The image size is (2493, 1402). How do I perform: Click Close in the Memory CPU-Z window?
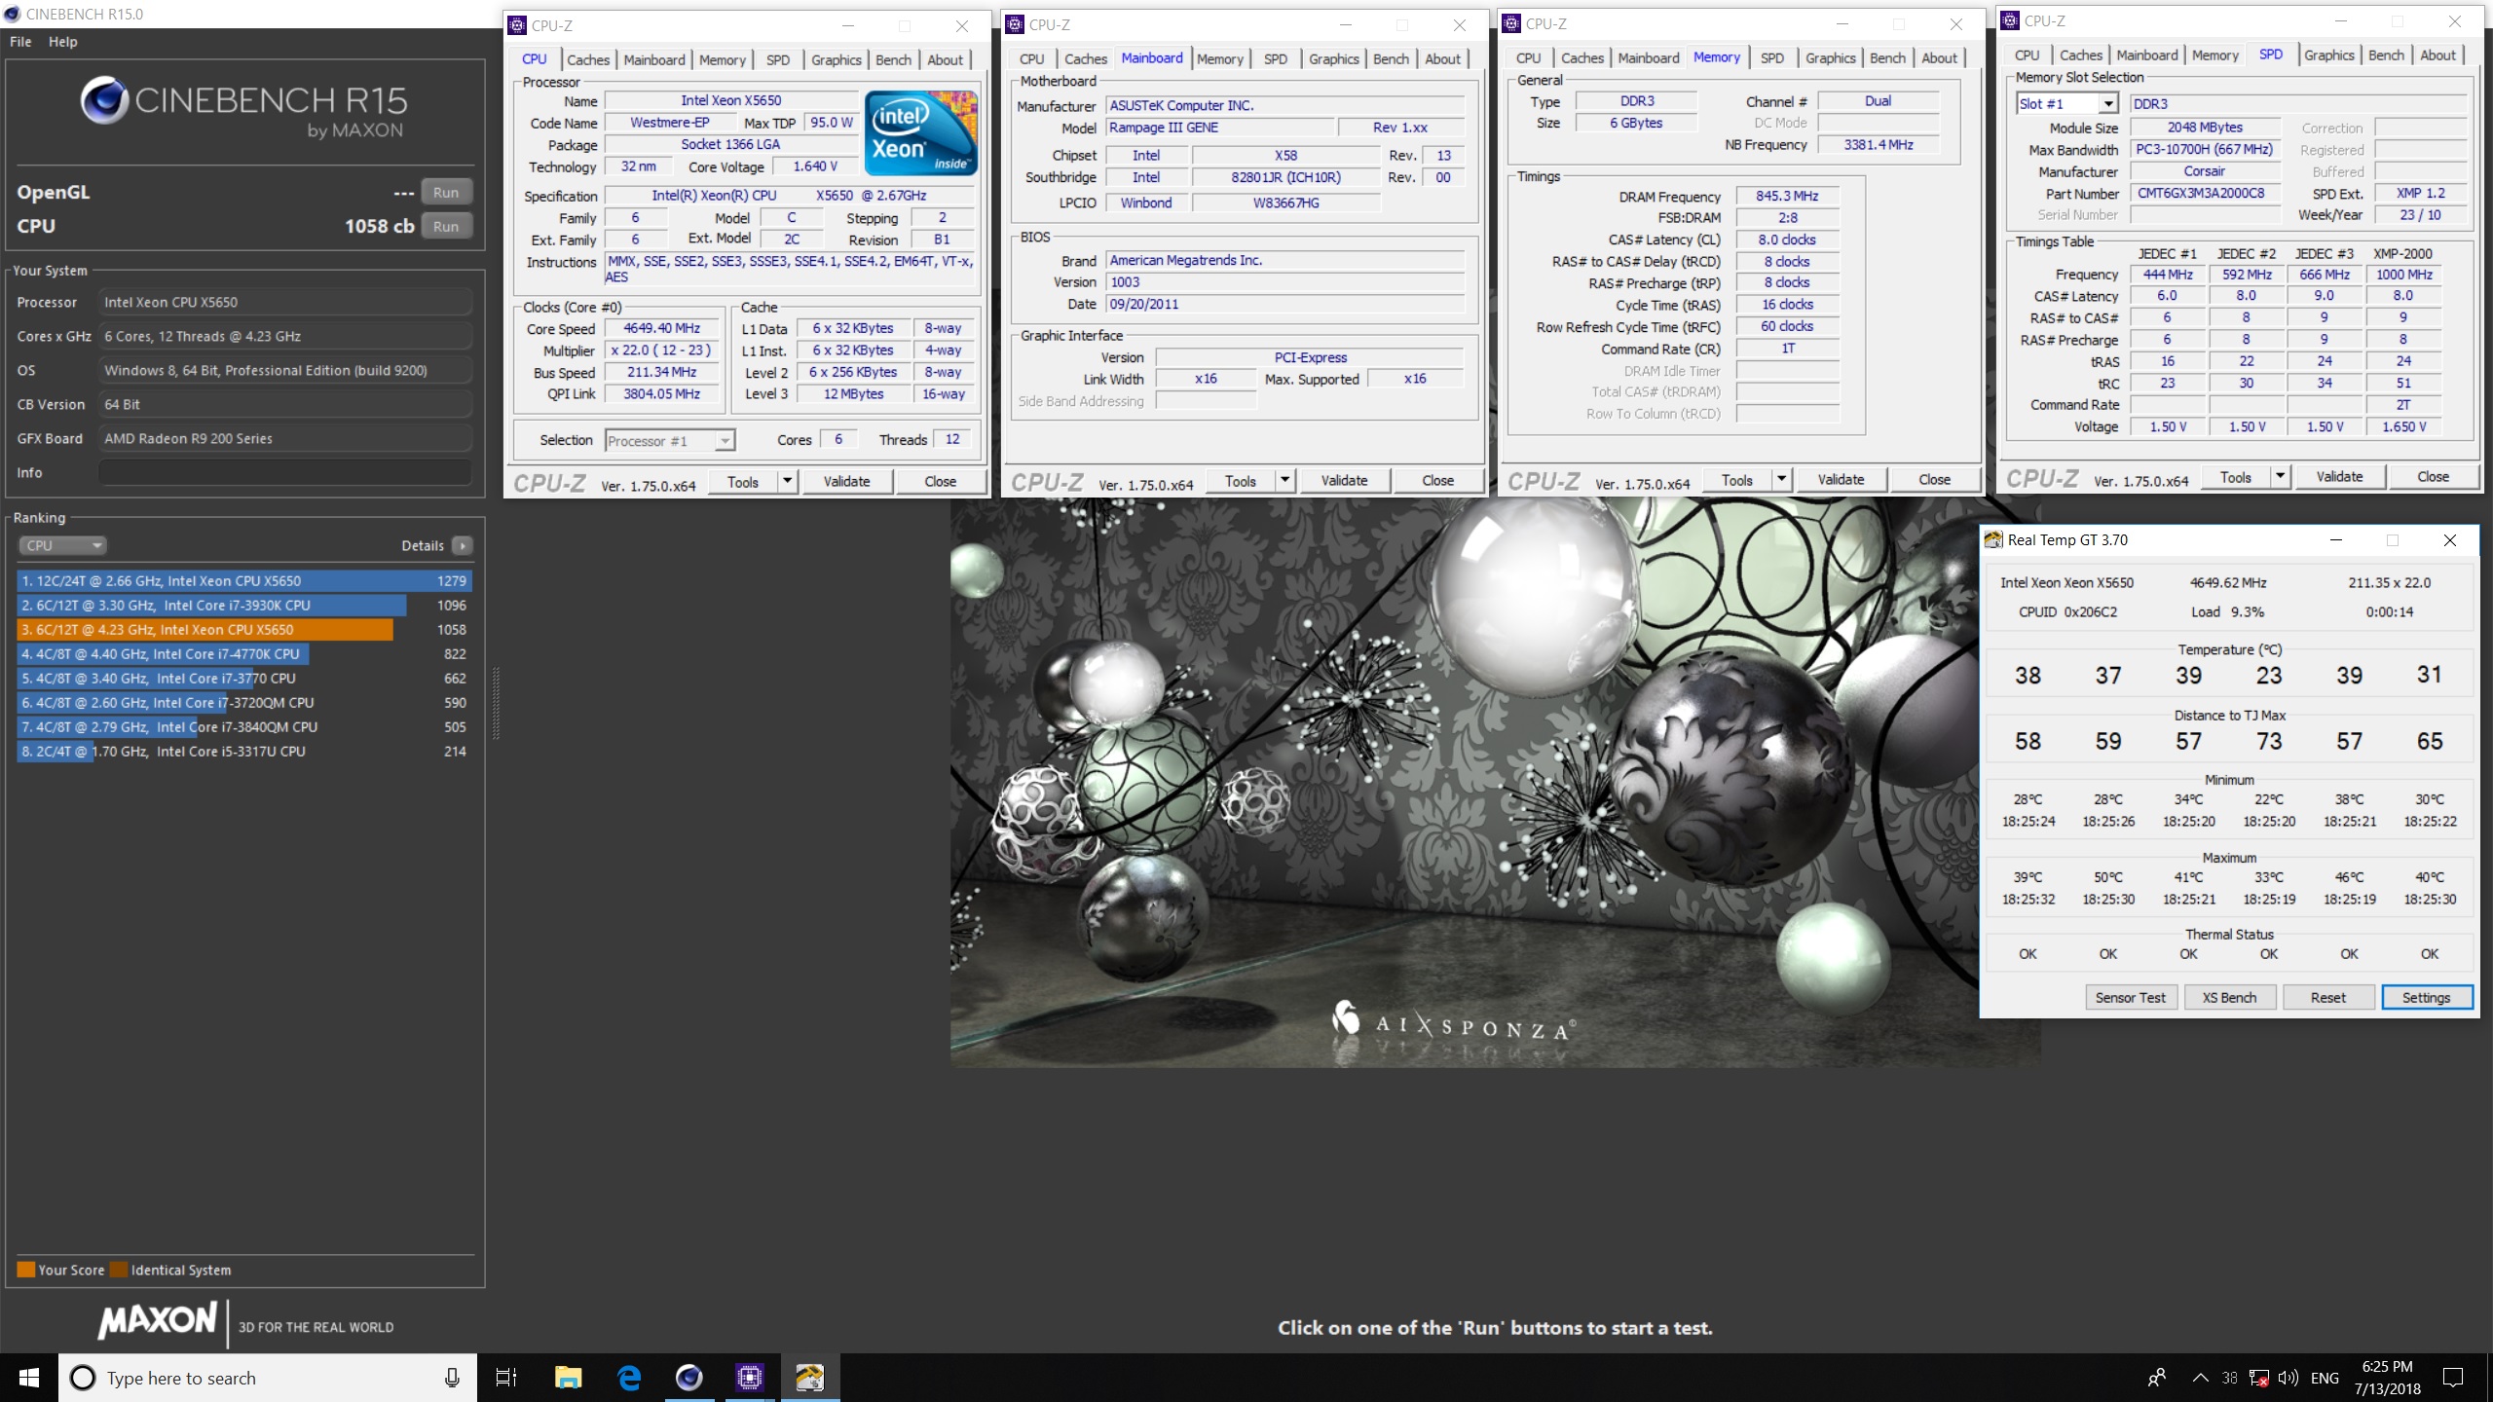click(1934, 479)
